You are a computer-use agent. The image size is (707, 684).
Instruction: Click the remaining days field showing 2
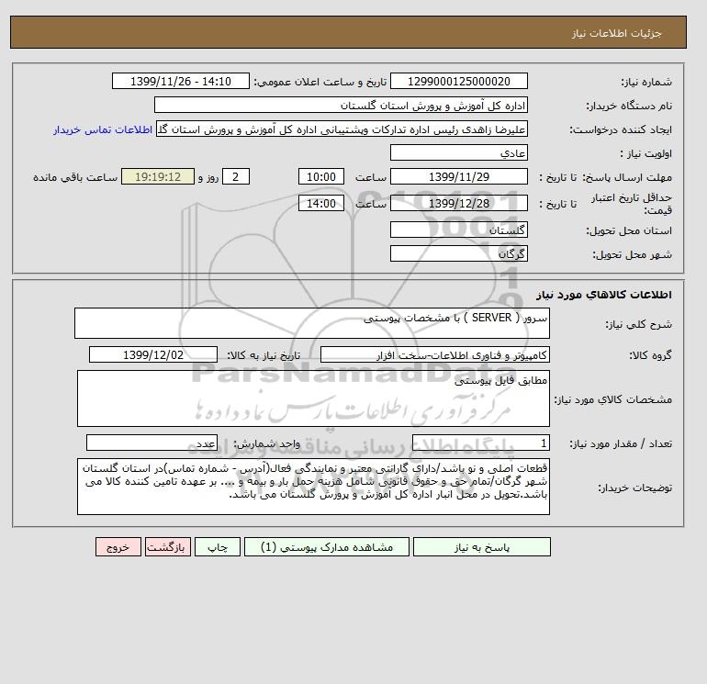point(235,177)
